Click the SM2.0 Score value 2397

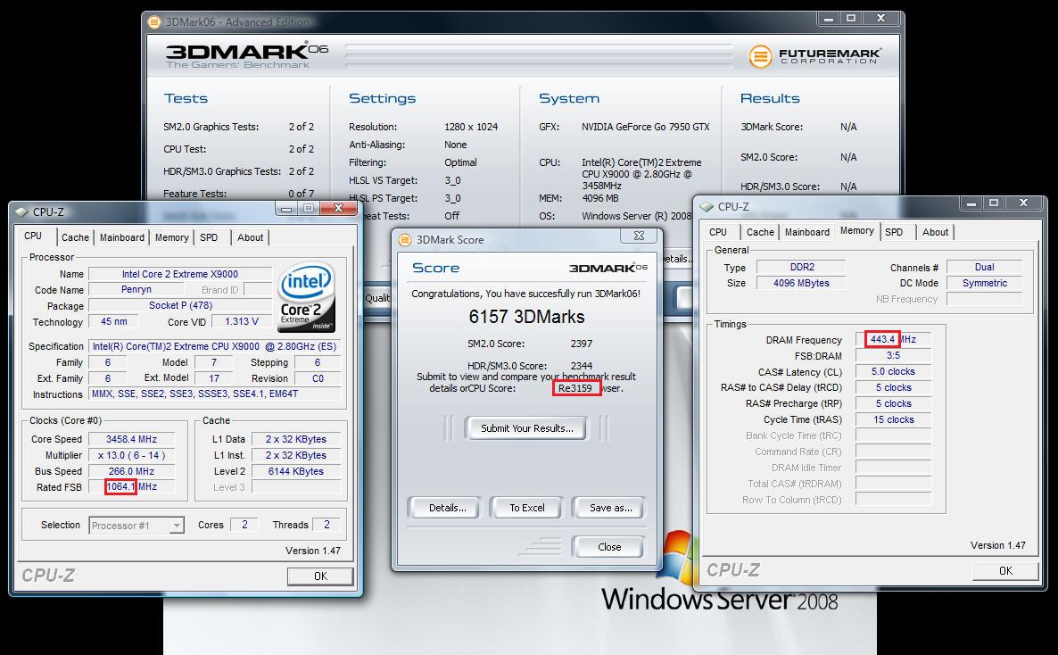(x=581, y=343)
